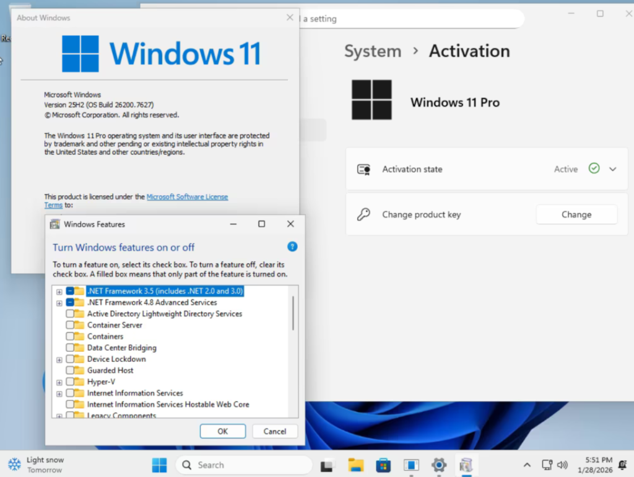Open the Microsoft Software License Terms link

pyautogui.click(x=187, y=197)
